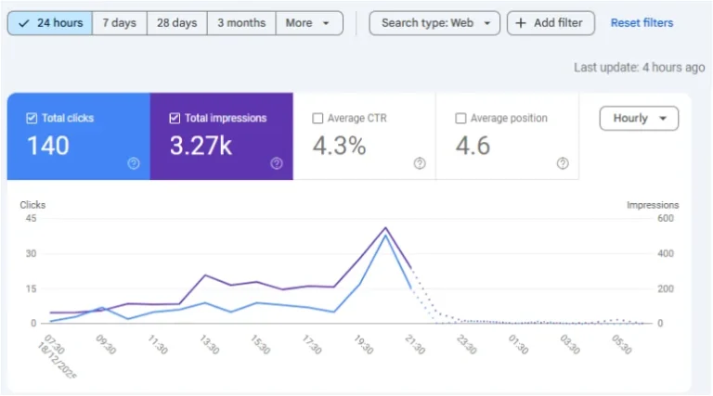The width and height of the screenshot is (713, 396).
Task: Expand the More date range dropdown
Action: point(308,23)
